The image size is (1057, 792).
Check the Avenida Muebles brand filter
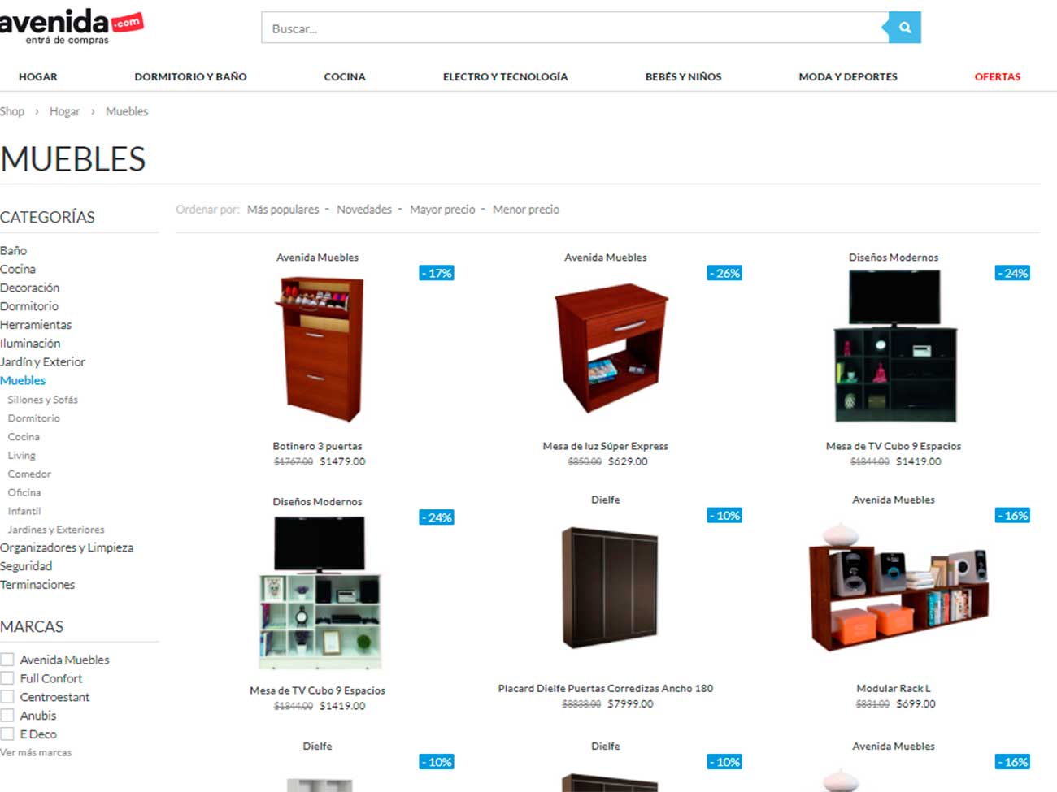[x=7, y=660]
